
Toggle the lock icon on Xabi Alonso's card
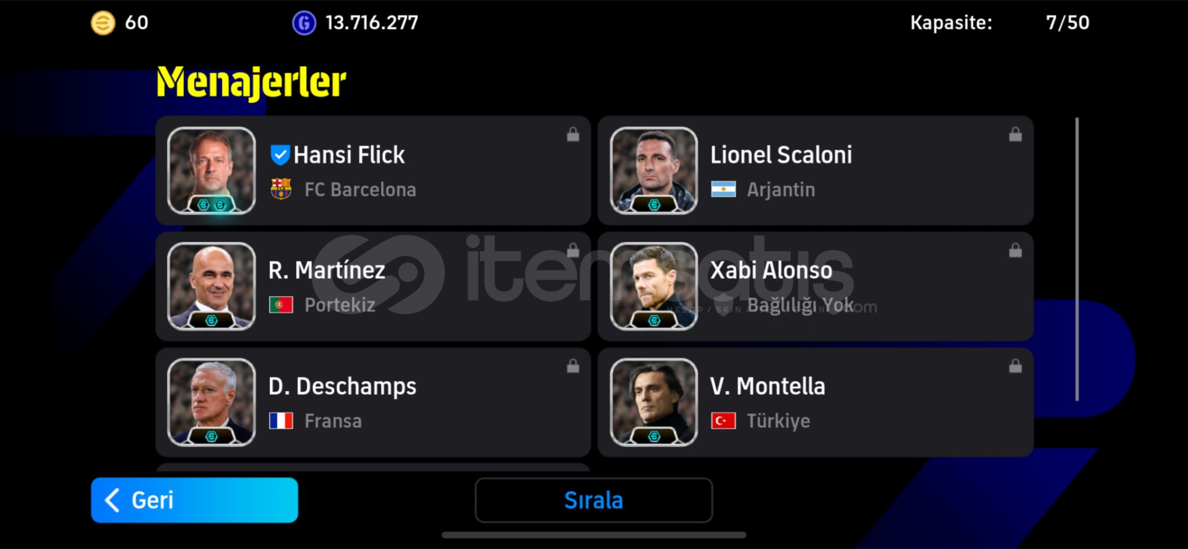1015,250
